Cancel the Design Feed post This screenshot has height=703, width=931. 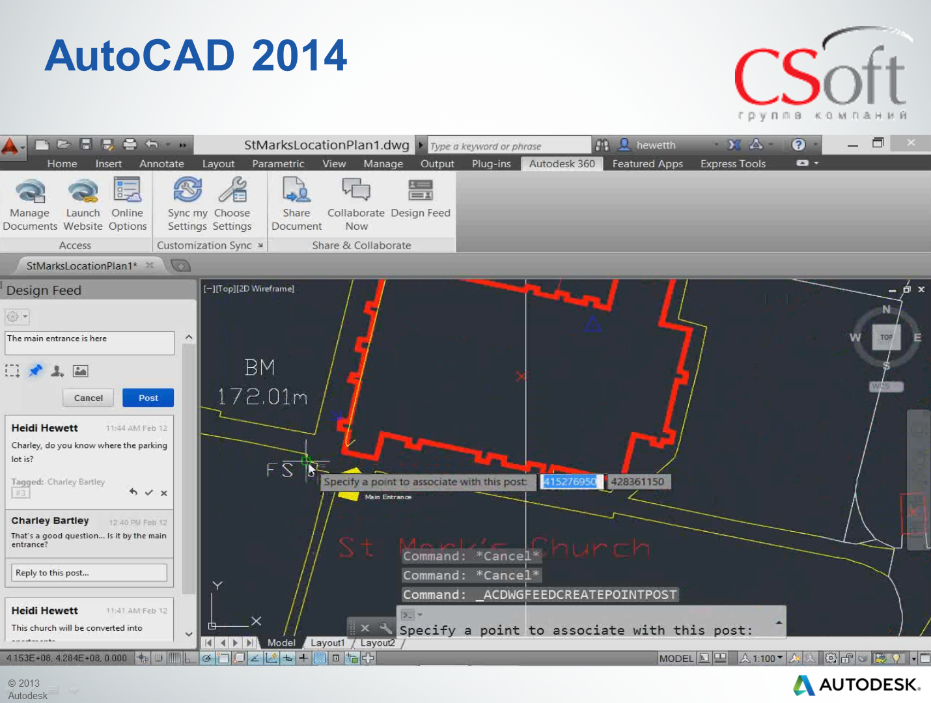tap(88, 398)
